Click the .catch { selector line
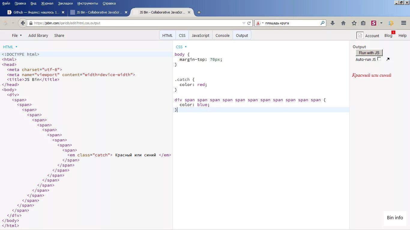Image resolution: width=410 pixels, height=230 pixels. 185,80
